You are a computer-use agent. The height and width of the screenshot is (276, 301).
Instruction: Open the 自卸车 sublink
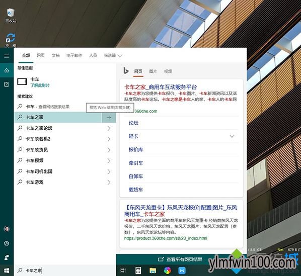pos(136,176)
